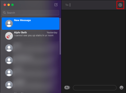This screenshot has width=126, height=93.
Task: Click the 'Yesterday' timestamp on Alphr Beth
Action: [x=52, y=32]
